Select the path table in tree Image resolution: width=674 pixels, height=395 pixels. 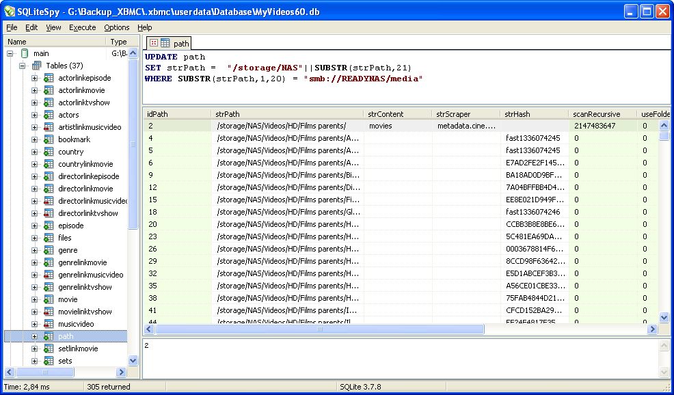[66, 336]
